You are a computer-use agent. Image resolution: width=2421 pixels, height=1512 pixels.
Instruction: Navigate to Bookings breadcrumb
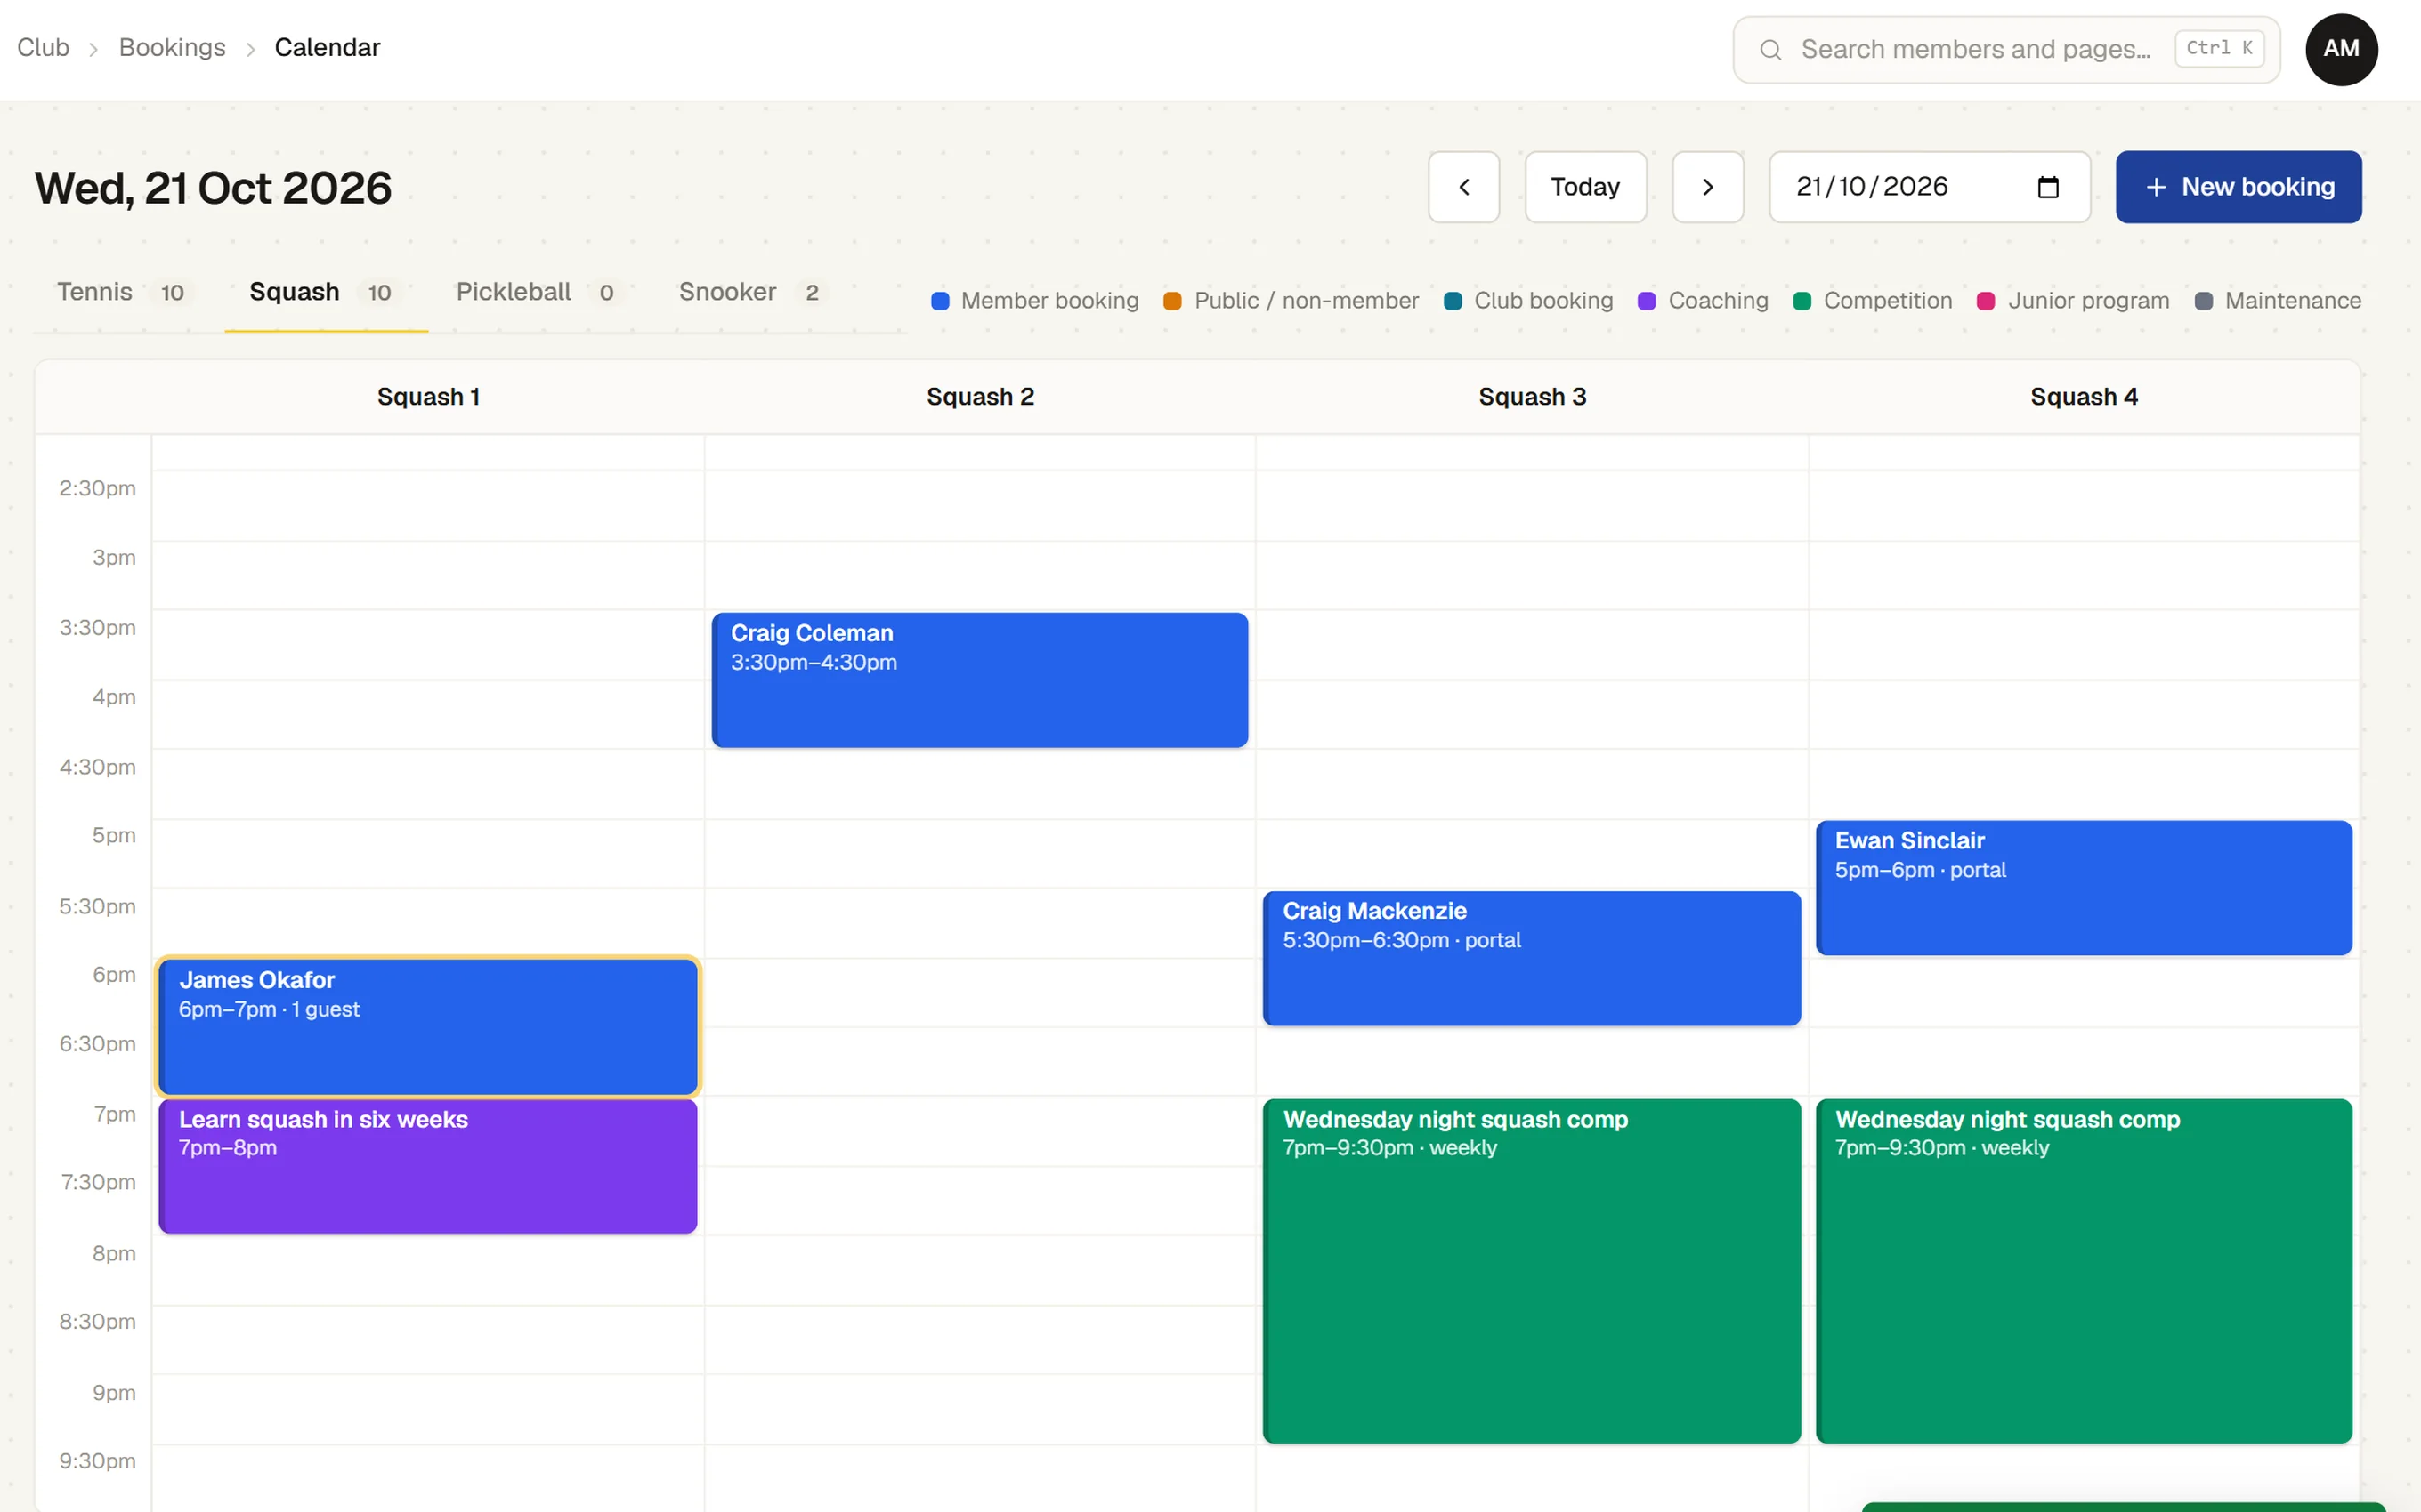(x=172, y=48)
